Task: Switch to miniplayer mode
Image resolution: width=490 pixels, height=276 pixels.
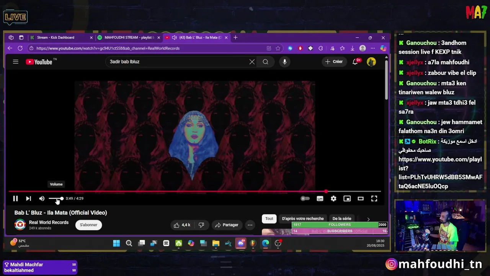Action: 347,199
